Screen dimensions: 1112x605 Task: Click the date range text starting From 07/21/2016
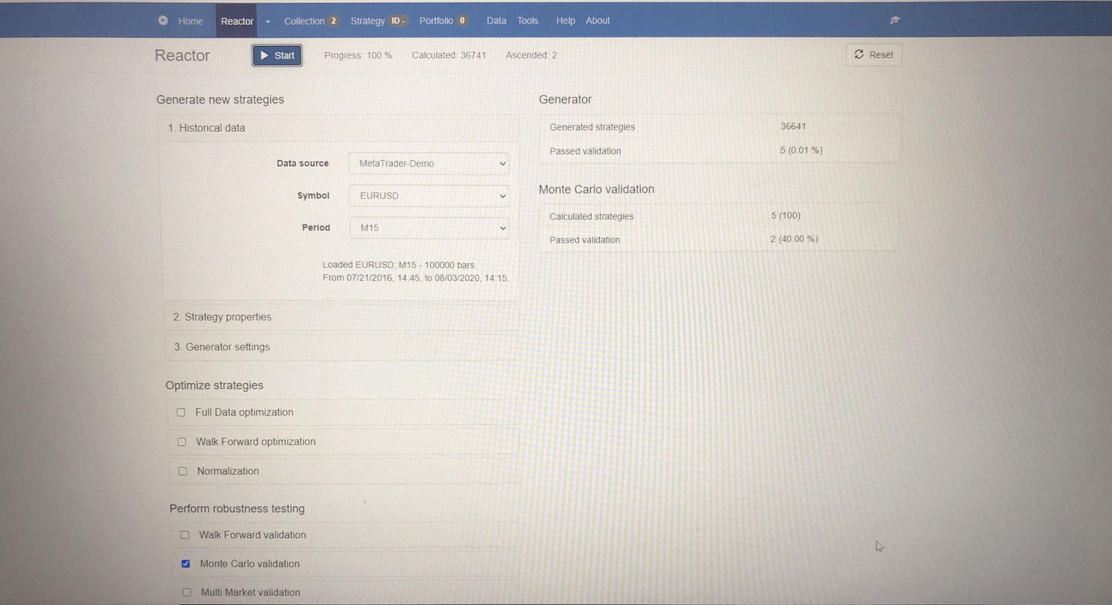416,278
